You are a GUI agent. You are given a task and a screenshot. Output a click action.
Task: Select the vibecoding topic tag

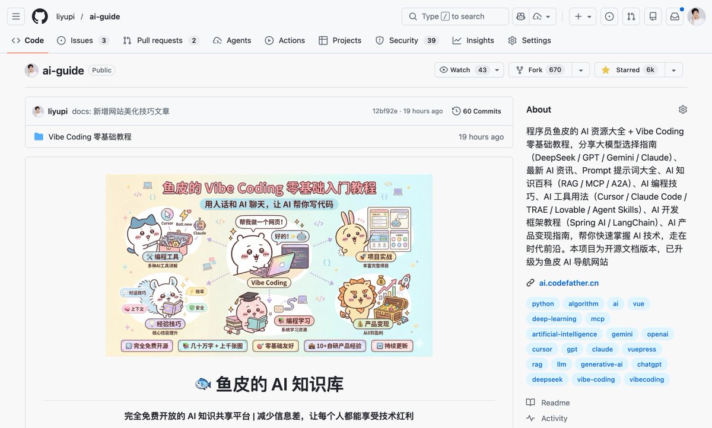coord(647,379)
